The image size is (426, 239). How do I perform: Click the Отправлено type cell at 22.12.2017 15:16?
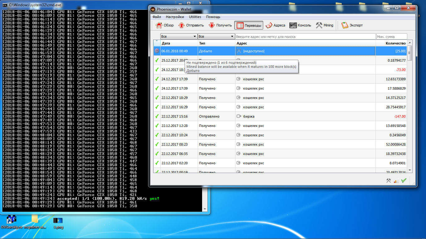216,116
